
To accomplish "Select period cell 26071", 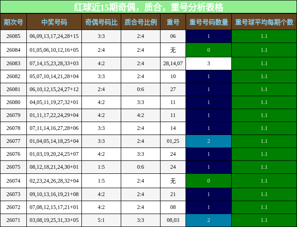I will coord(13,220).
